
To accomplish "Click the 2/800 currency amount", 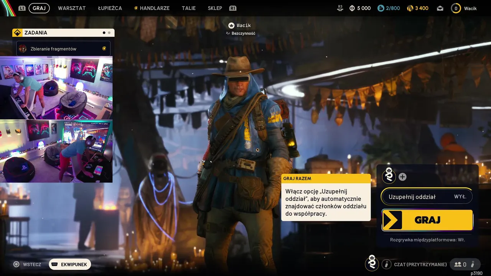I will (393, 8).
